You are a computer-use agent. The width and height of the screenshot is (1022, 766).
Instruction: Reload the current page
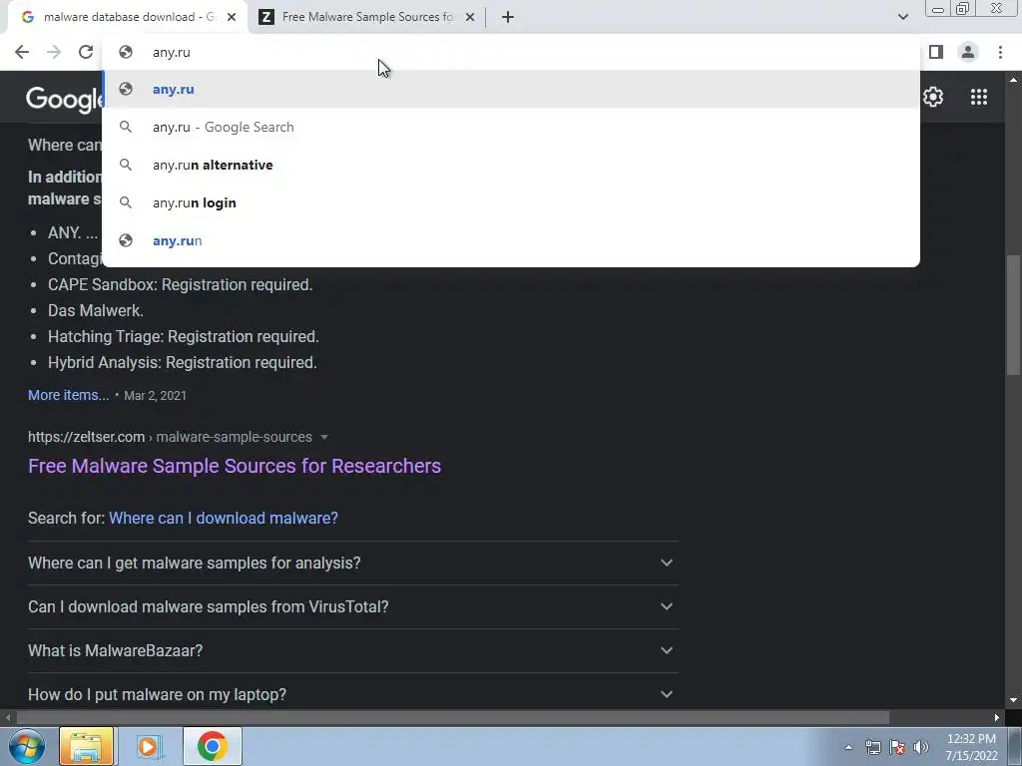pyautogui.click(x=86, y=52)
